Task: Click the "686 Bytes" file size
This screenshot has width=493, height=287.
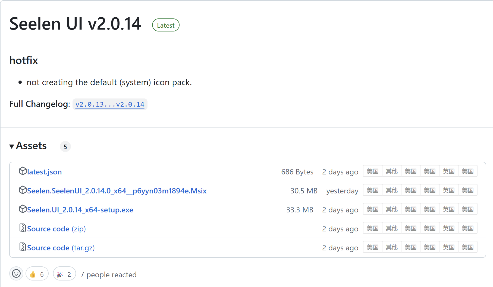Action: (297, 172)
